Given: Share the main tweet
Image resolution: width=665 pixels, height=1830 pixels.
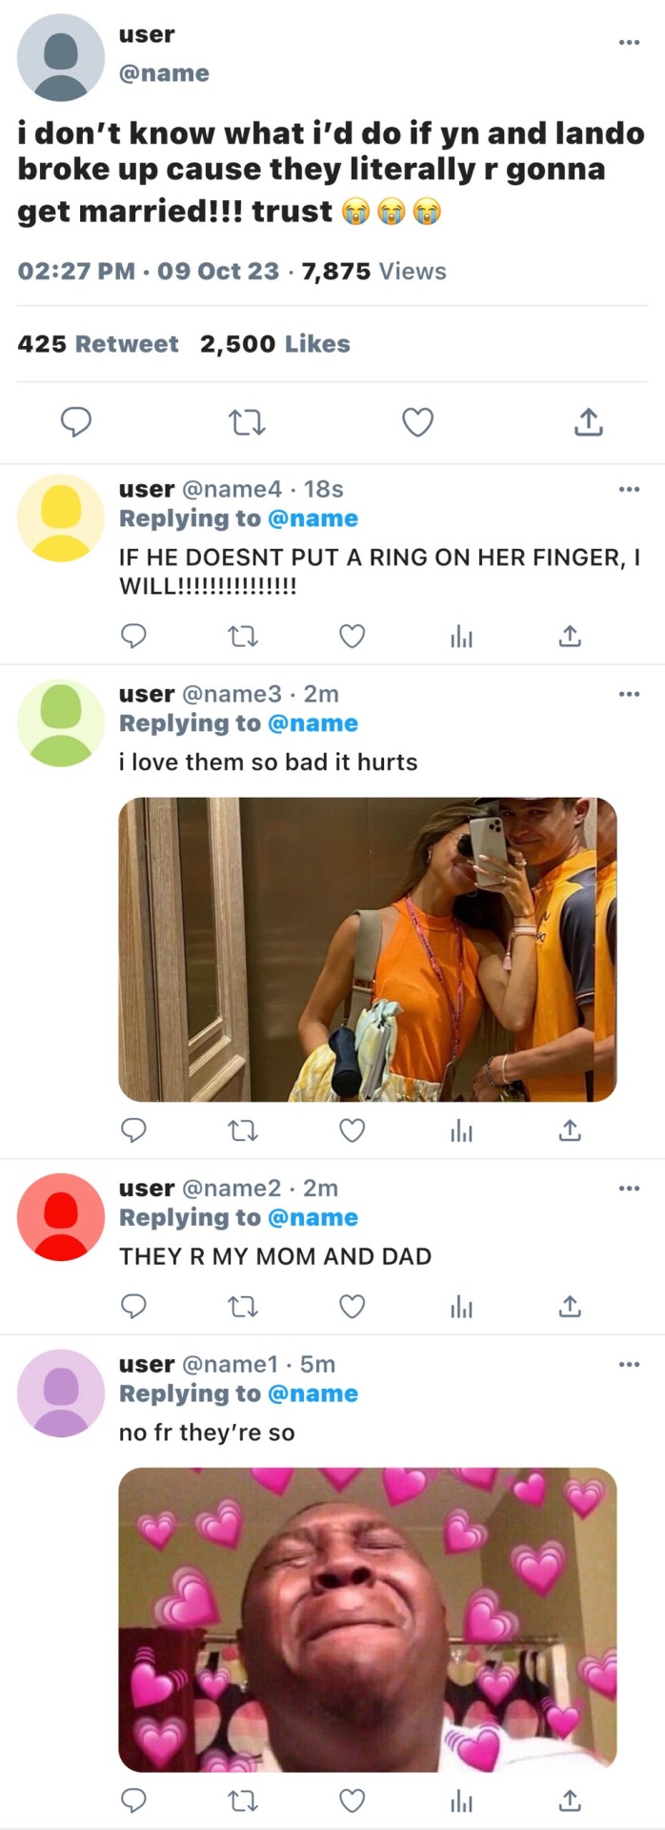Looking at the screenshot, I should tap(588, 421).
